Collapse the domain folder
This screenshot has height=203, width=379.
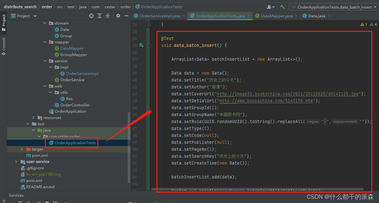coord(45,23)
